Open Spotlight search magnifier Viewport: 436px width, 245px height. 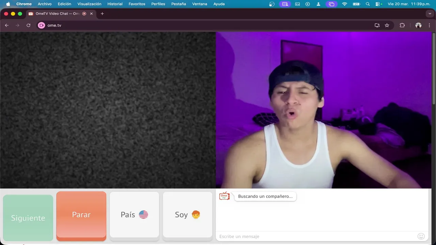368,4
